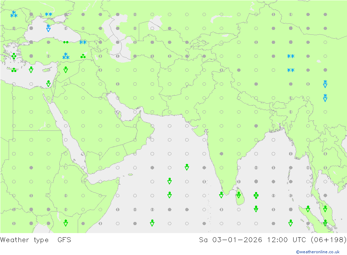The width and height of the screenshot is (347, 255).
Task: Click the four-dot heavy rain symbol east of Sri Lanka
Action: tap(256, 195)
